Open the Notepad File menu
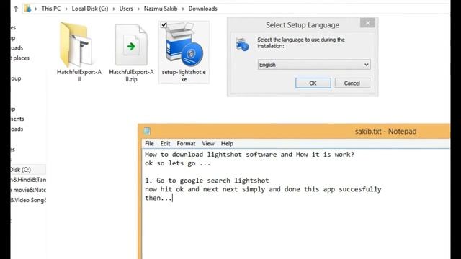This screenshot has width=461, height=259. pos(149,144)
